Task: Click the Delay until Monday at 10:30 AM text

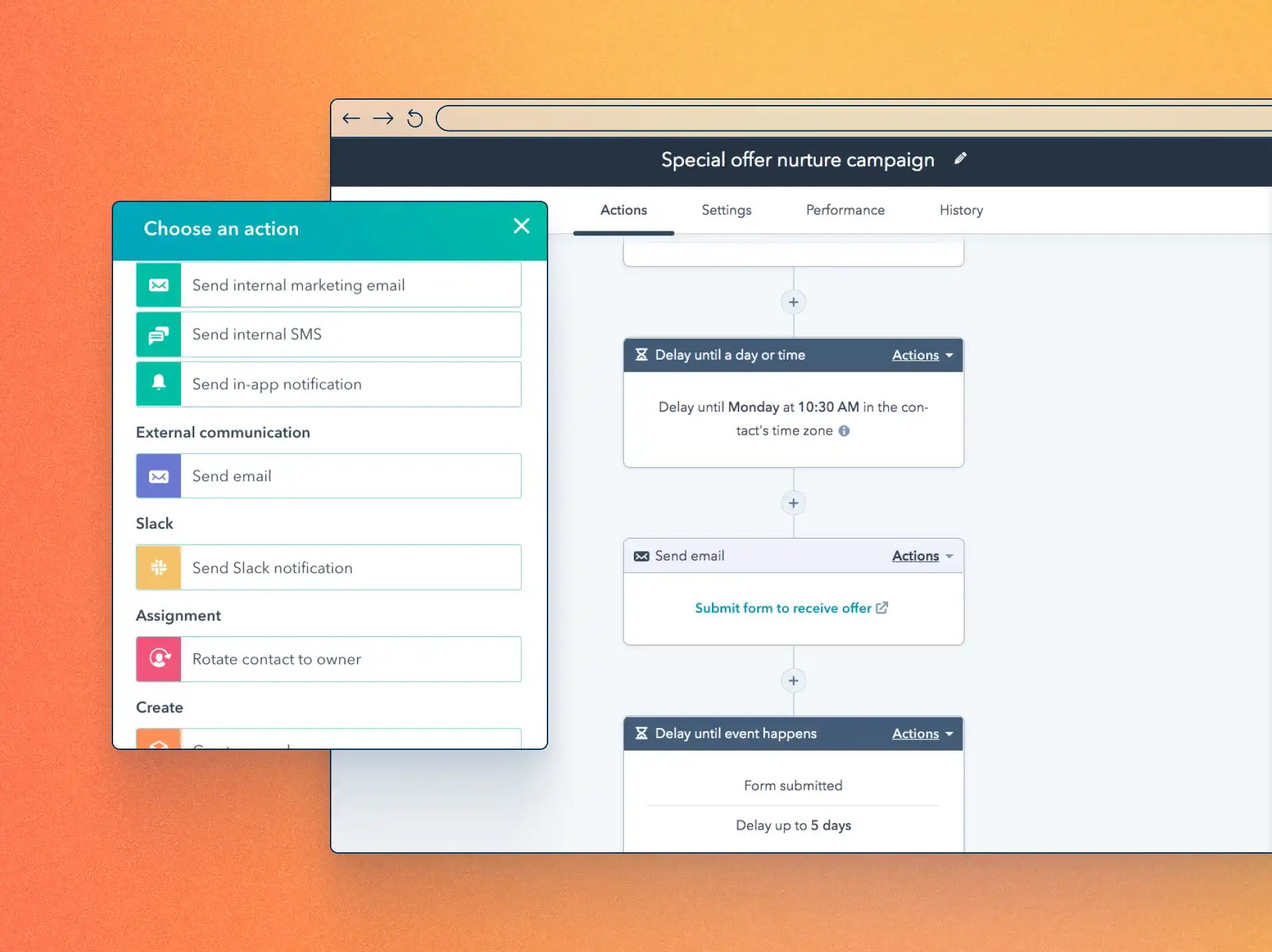Action: point(793,419)
